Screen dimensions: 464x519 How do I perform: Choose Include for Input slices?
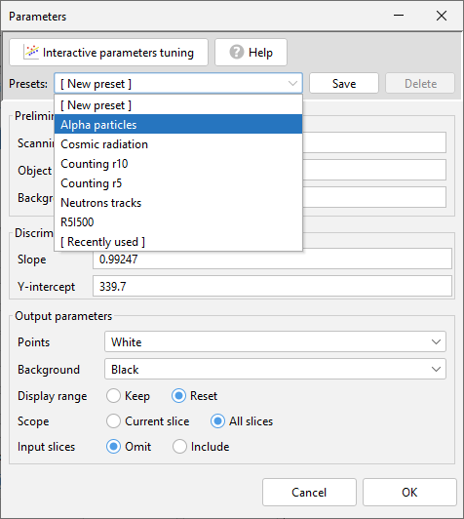click(x=201, y=447)
